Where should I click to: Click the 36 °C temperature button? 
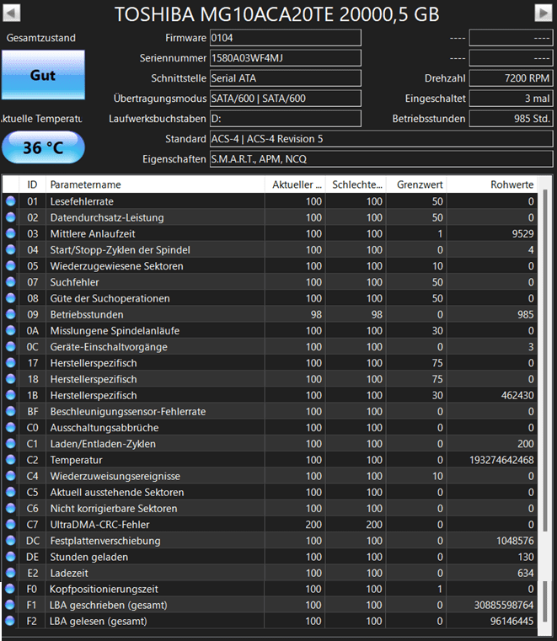43,147
